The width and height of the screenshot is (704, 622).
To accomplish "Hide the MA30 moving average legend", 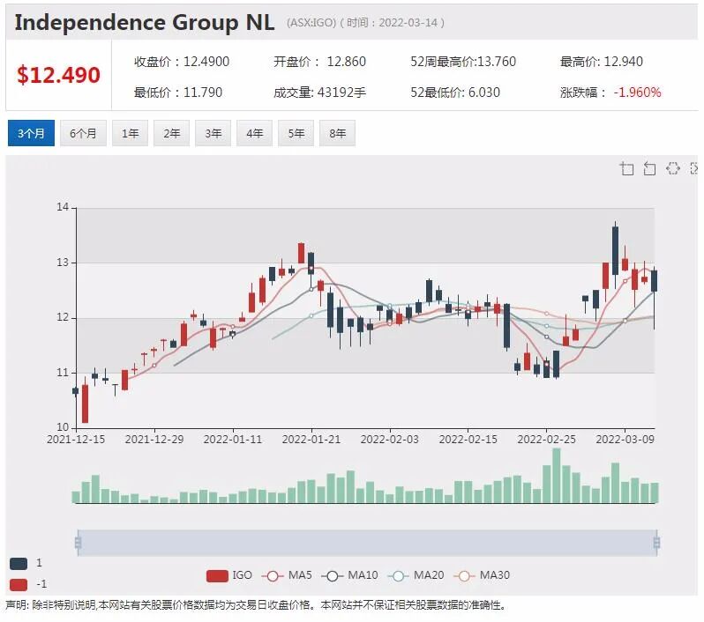I will point(482,575).
